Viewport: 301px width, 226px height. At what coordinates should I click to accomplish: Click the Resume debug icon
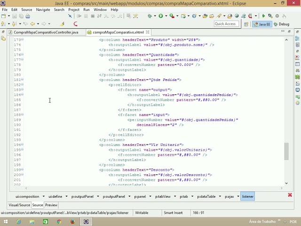click(79, 16)
